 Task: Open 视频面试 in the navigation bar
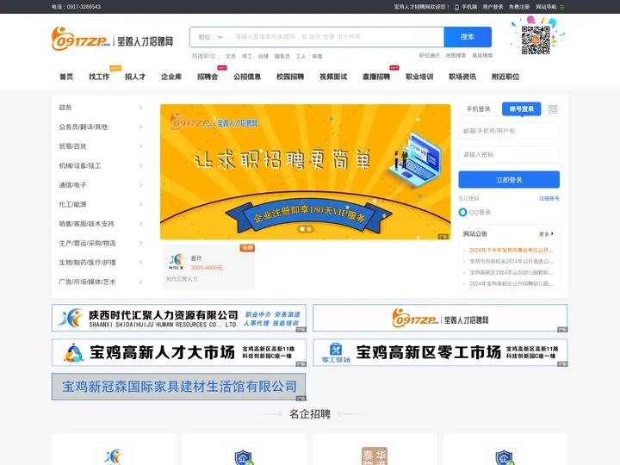point(333,77)
